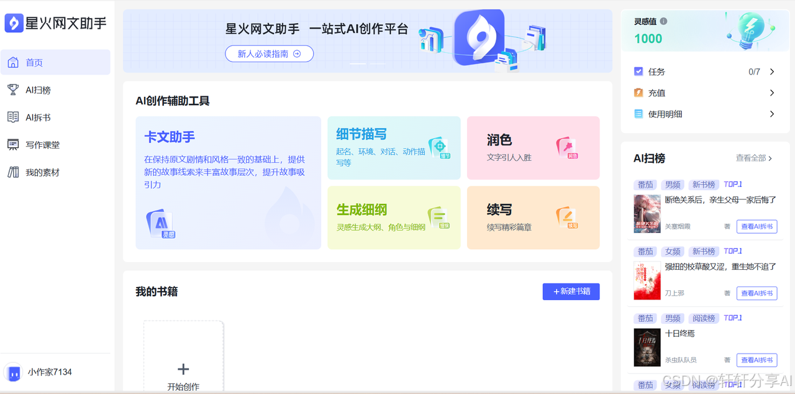
Task: Open 写作课堂 in the sidebar
Action: click(56, 144)
